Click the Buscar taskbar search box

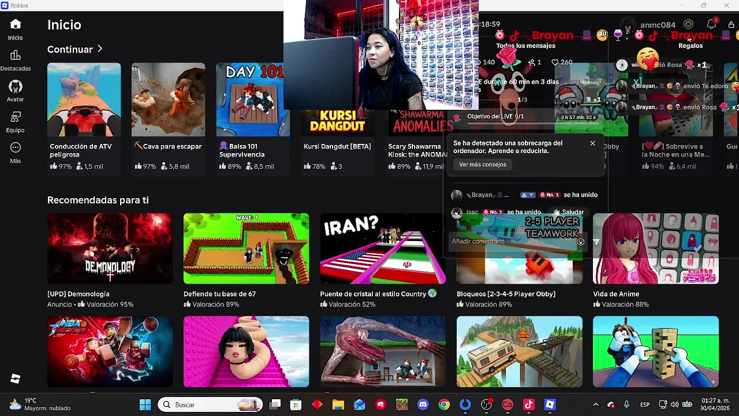click(x=211, y=404)
